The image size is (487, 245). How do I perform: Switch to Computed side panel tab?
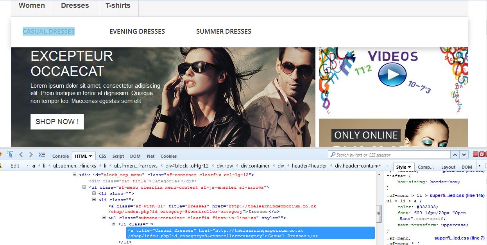click(426, 167)
